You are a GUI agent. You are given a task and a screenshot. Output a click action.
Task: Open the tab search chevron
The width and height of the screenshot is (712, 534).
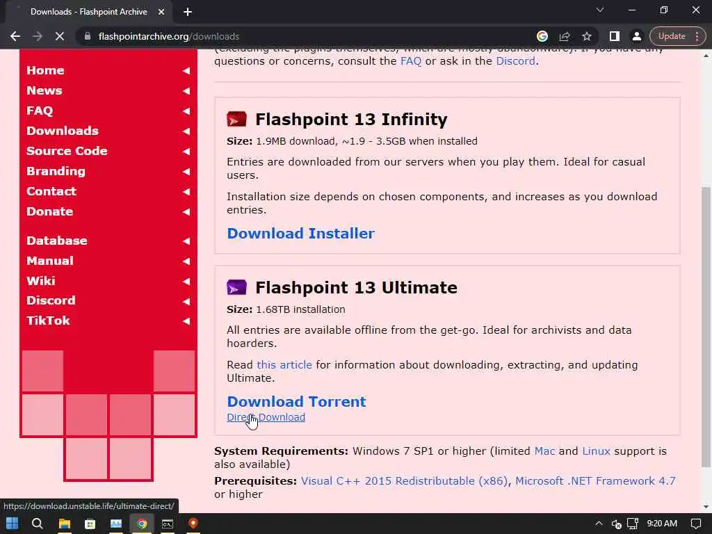click(600, 10)
